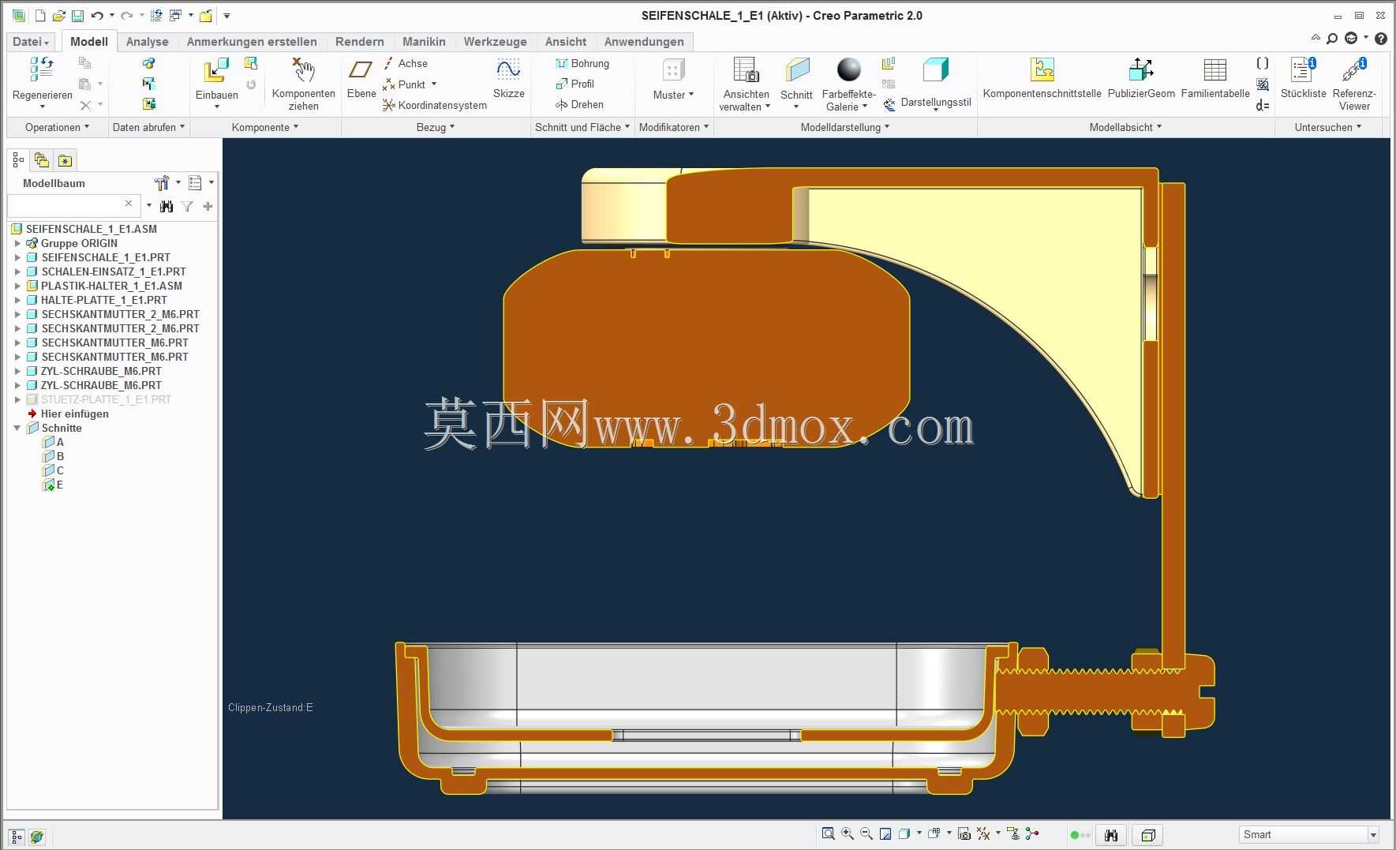Click the Einbauen assemble icon
Image resolution: width=1396 pixels, height=850 pixels.
click(215, 71)
